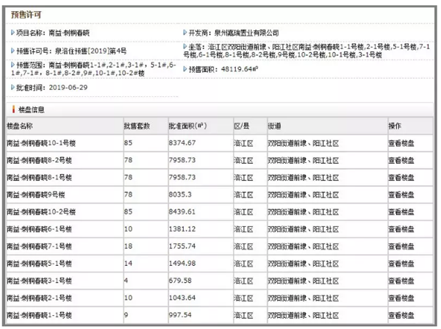
Task: Click the area value 1043.64
Action: (182, 298)
